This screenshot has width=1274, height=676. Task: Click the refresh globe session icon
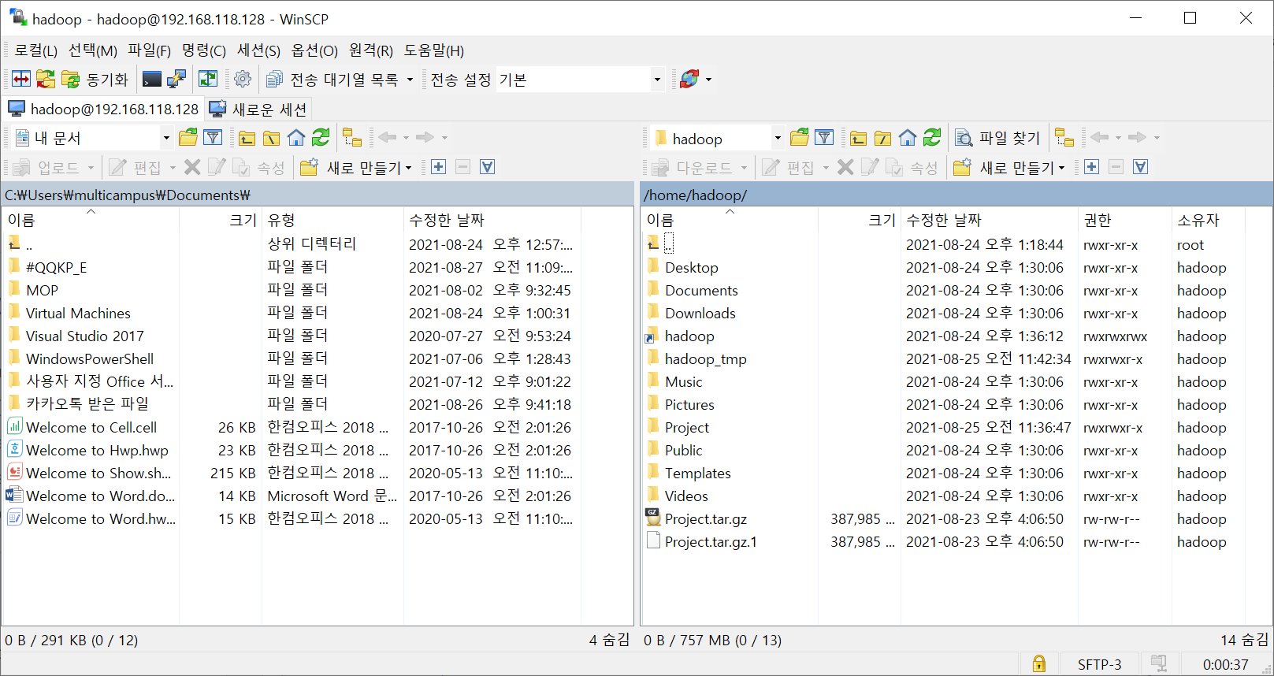click(x=689, y=79)
